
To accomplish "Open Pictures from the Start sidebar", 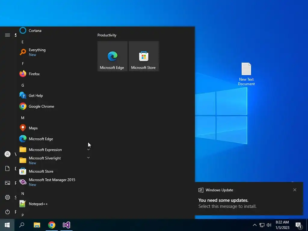I will (x=8, y=183).
